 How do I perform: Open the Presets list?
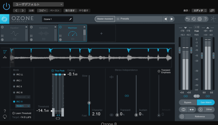click(x=139, y=19)
